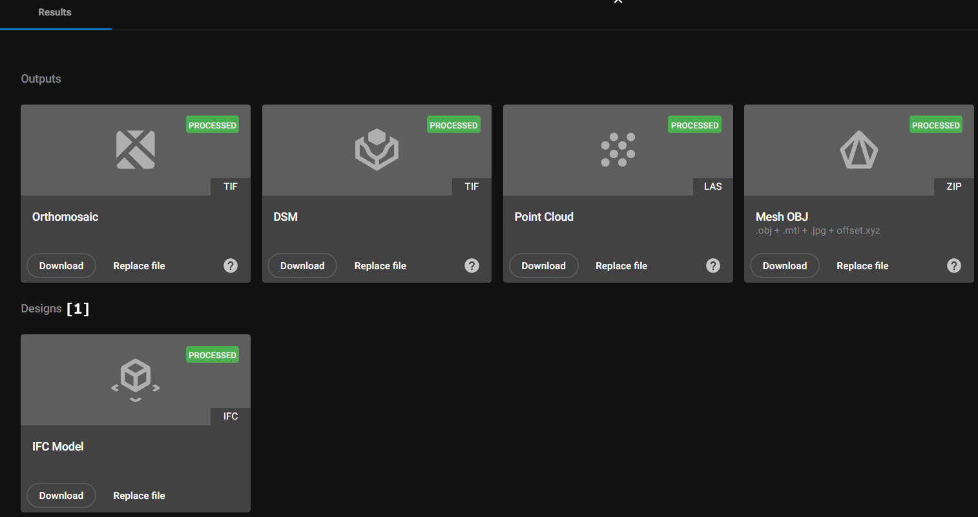
Task: Open help for the DSM output
Action: click(472, 266)
